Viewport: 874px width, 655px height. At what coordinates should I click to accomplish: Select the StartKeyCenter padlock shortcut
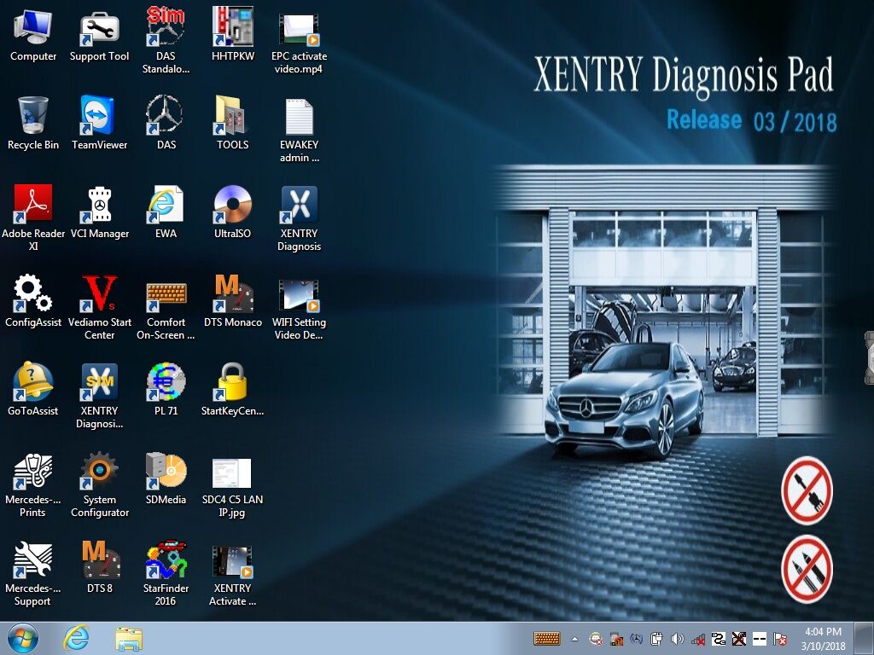(x=232, y=389)
